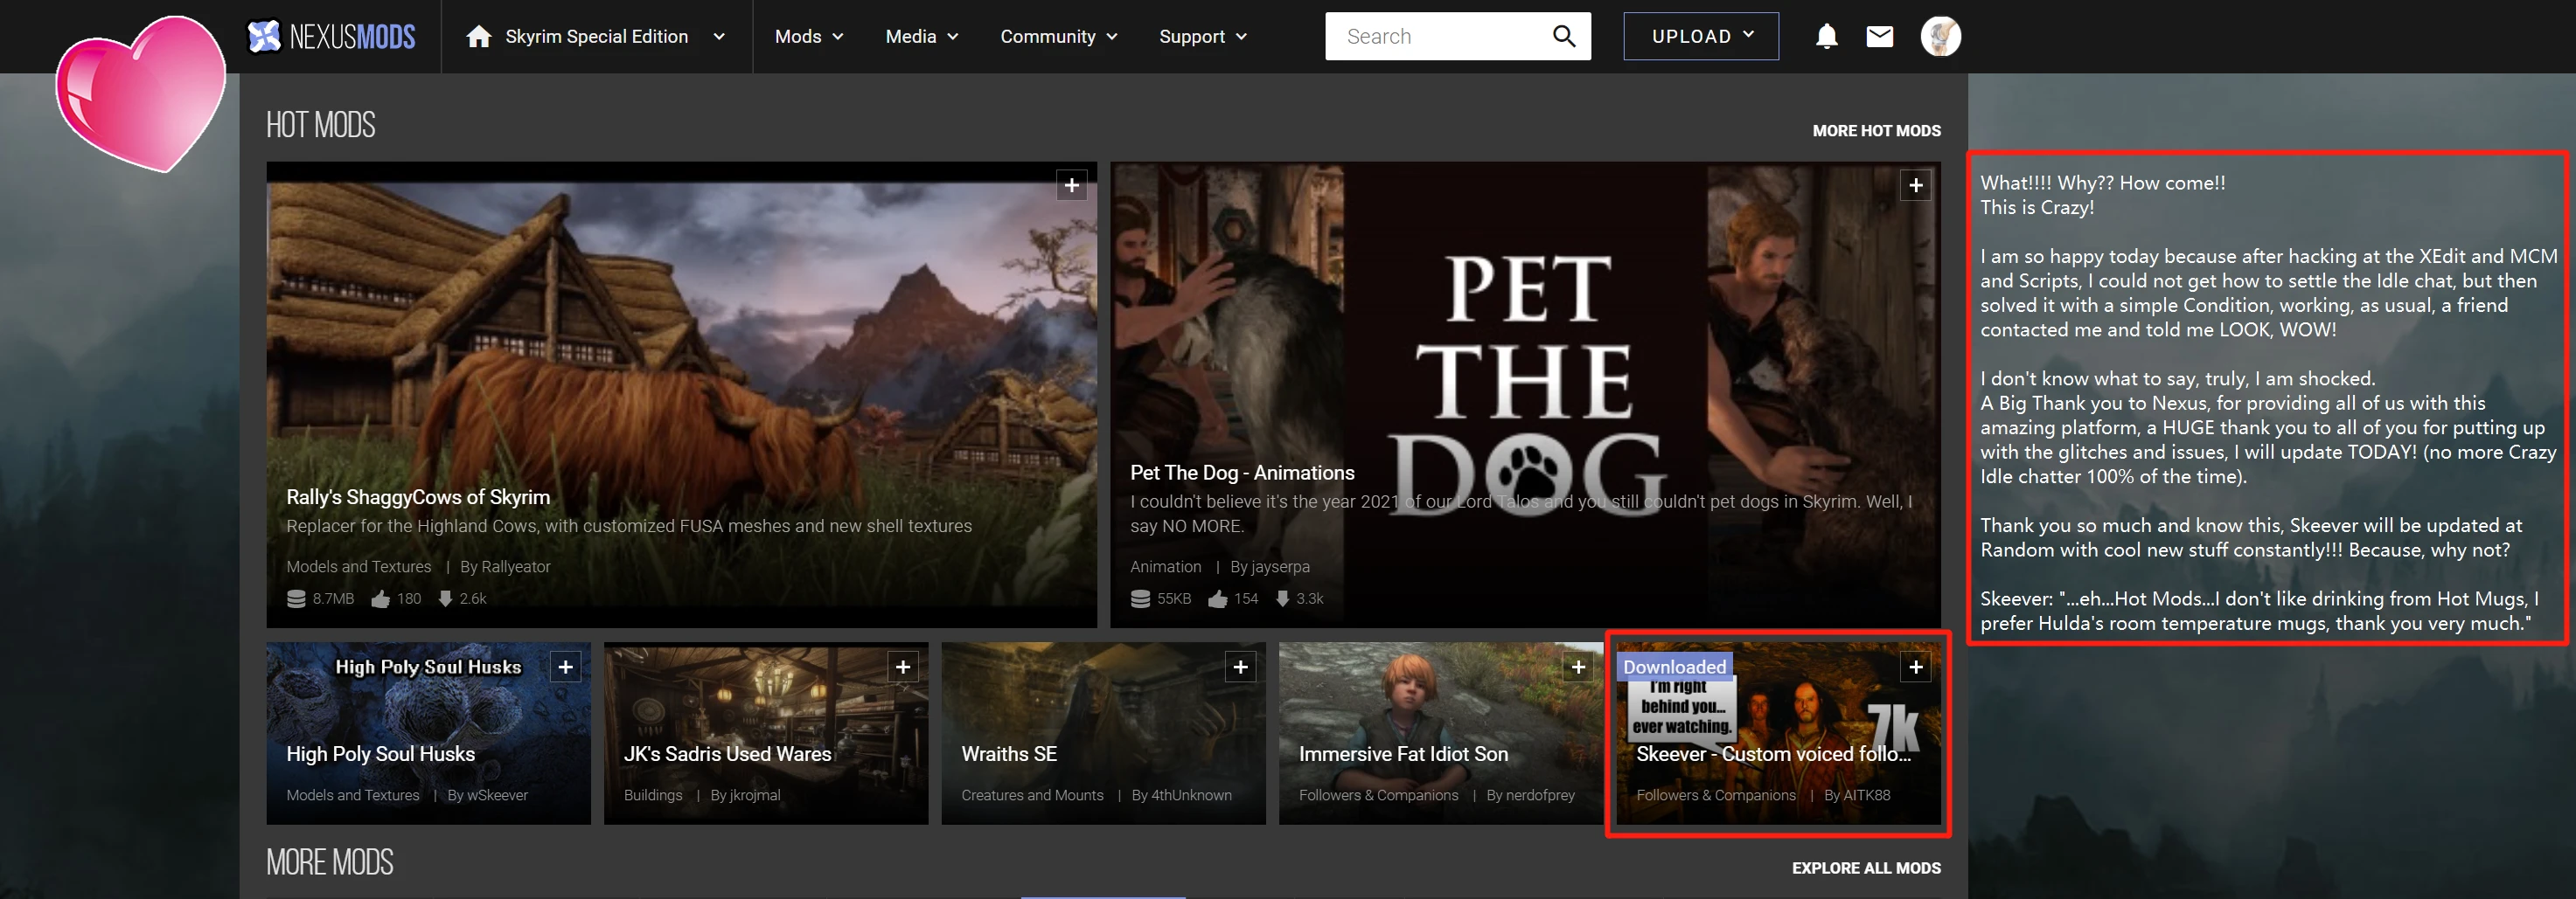The image size is (2576, 899).
Task: Click plus icon on Wraiths SE card
Action: coord(1240,667)
